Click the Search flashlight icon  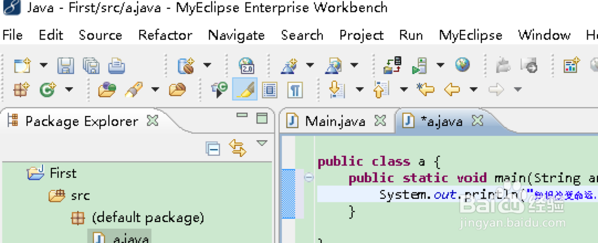point(134,90)
